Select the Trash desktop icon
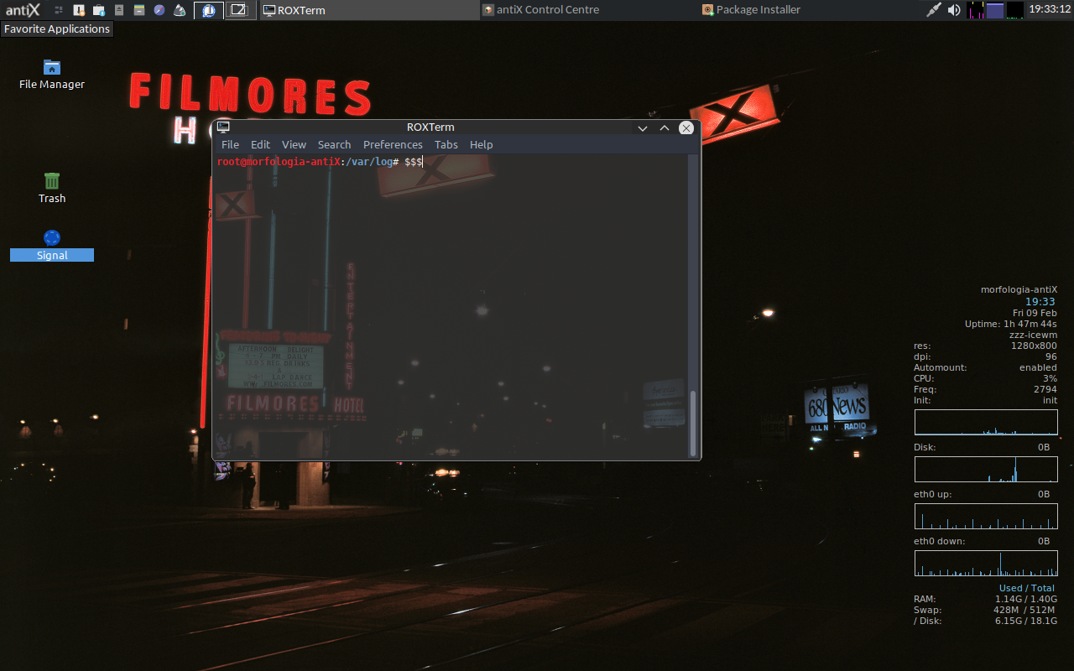This screenshot has width=1074, height=671. (52, 188)
